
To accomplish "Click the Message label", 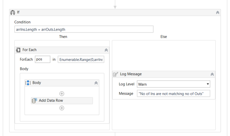I will [x=126, y=94].
